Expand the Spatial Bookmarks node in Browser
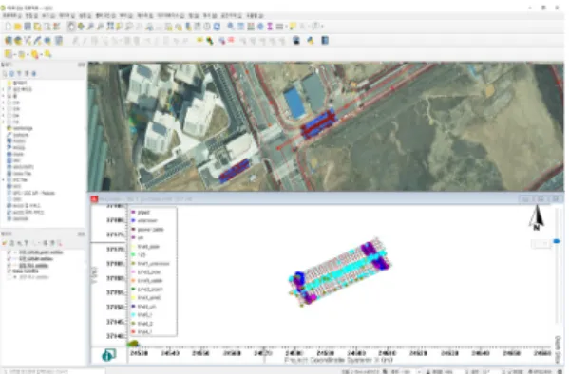Viewport: 569px width, 374px height. click(4, 89)
